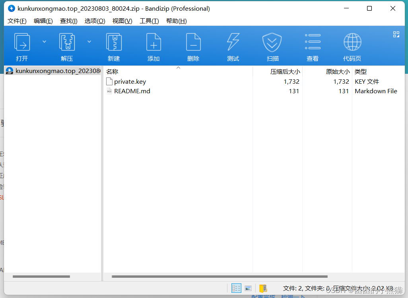Viewport: 408px width, 298px height.
Task: Maximize the Bandizip window
Action: 369,9
